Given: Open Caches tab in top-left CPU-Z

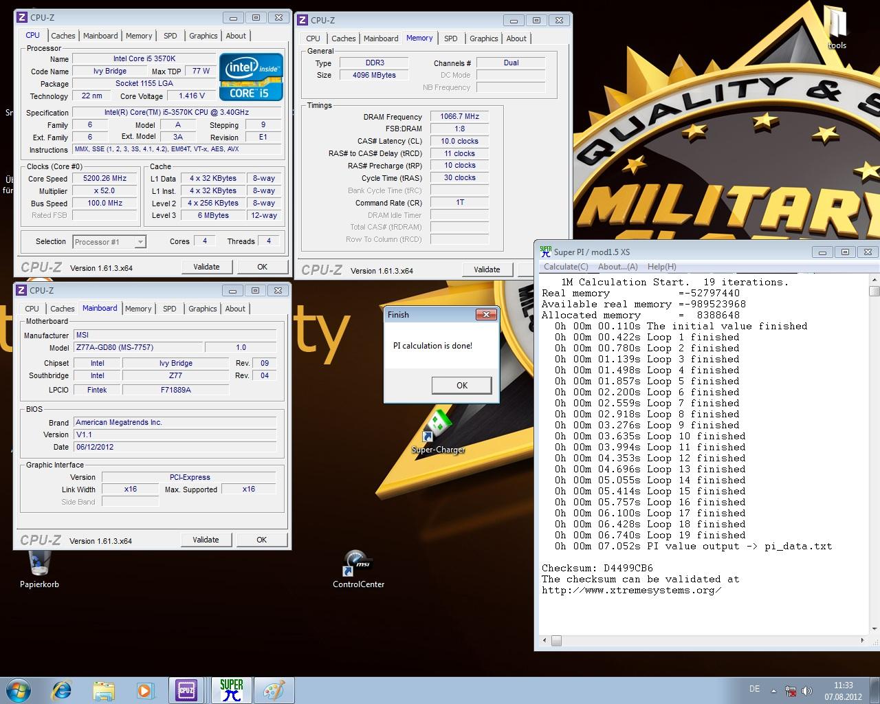Looking at the screenshot, I should (x=63, y=36).
